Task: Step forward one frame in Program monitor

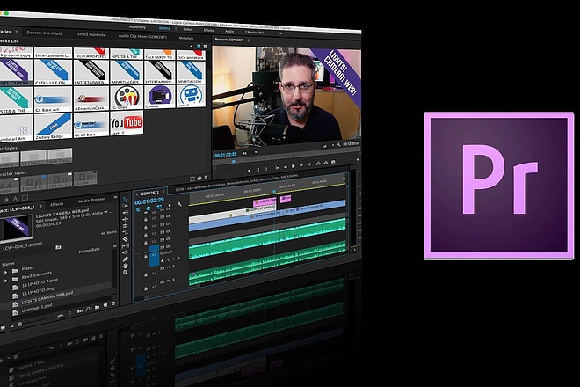Action: [x=301, y=165]
